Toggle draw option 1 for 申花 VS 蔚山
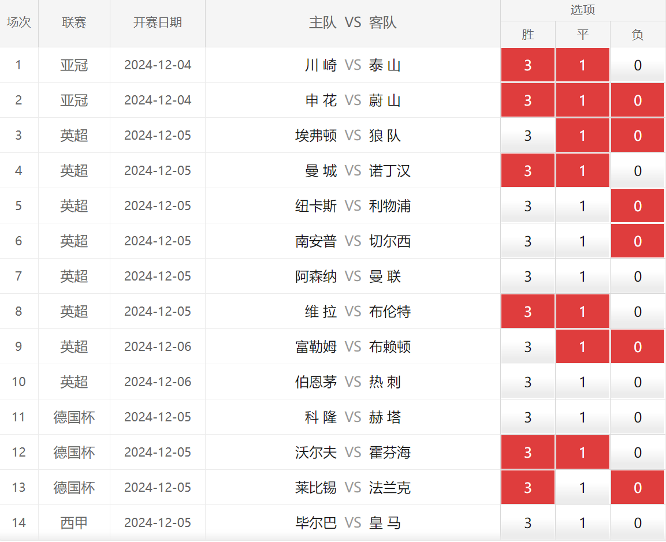 [x=583, y=100]
